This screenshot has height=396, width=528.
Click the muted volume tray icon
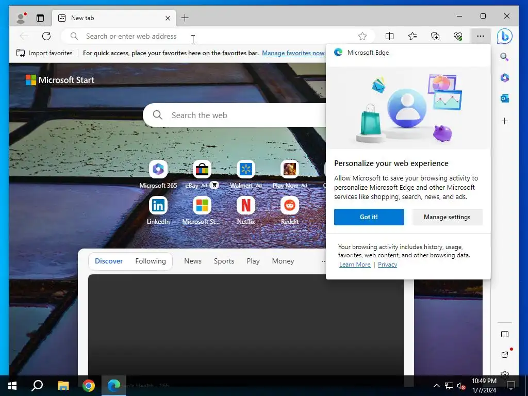click(461, 386)
